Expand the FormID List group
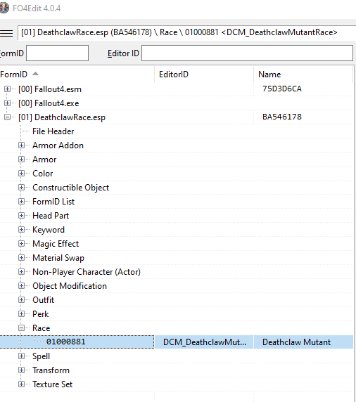Viewport: 356px width, 402px height. tap(22, 202)
